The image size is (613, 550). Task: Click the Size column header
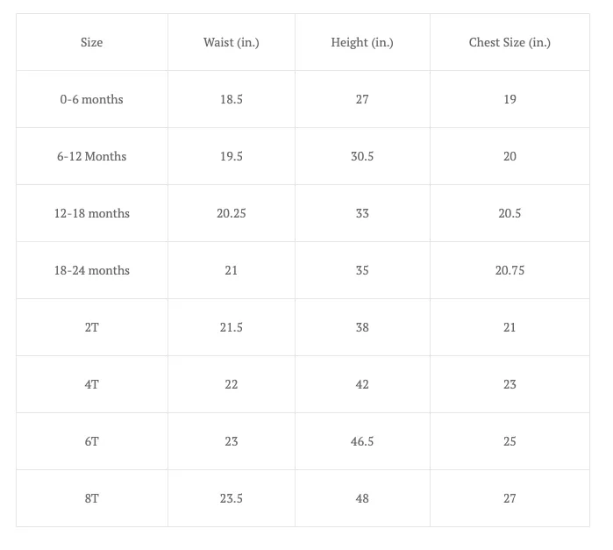(x=92, y=42)
